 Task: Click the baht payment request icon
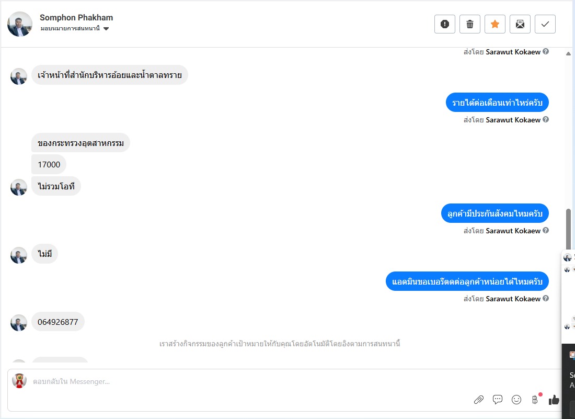click(x=535, y=400)
